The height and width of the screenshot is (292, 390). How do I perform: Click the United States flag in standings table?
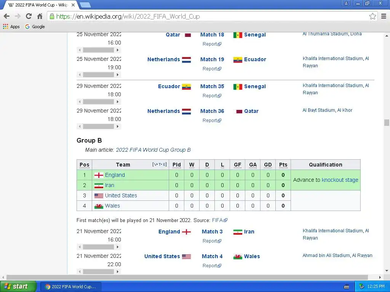coord(99,196)
